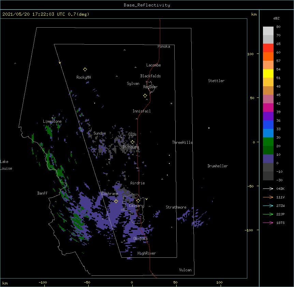This screenshot has height=287, width=294.
Task: Click the cyan 27ZW arrow legend icon
Action: 268,206
